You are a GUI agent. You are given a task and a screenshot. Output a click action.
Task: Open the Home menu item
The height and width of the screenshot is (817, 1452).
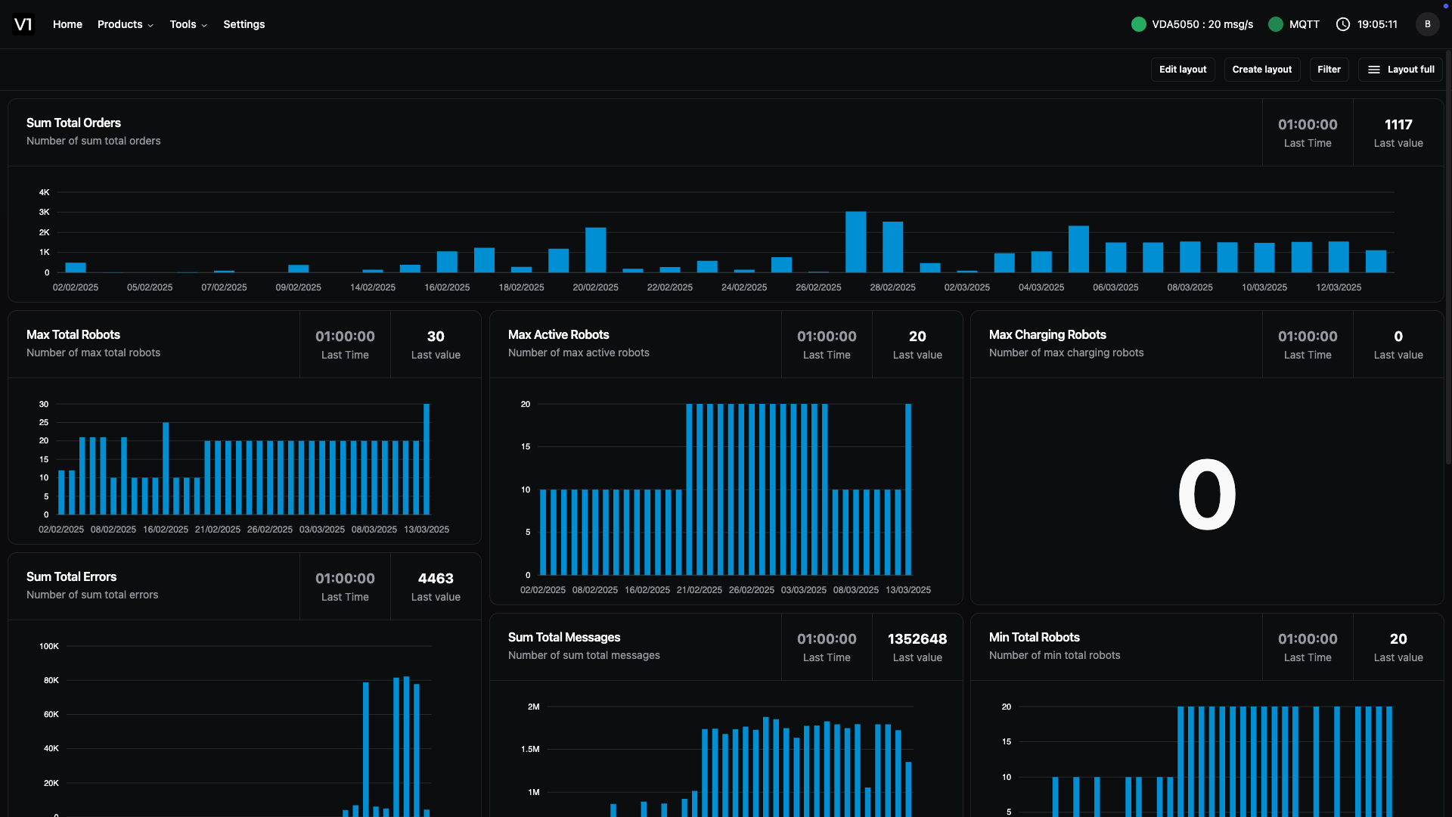67,24
